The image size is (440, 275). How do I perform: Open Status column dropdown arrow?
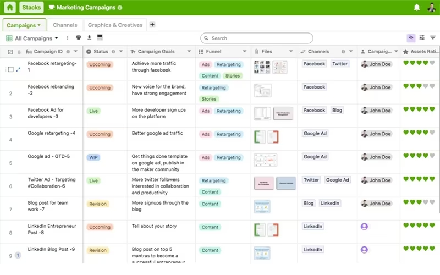(121, 51)
